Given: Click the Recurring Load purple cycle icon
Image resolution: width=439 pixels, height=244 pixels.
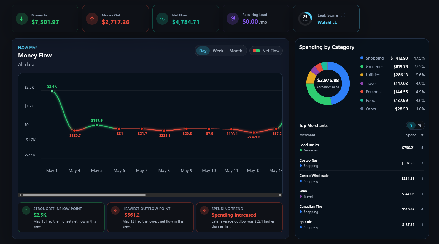Looking at the screenshot, I should (x=233, y=19).
